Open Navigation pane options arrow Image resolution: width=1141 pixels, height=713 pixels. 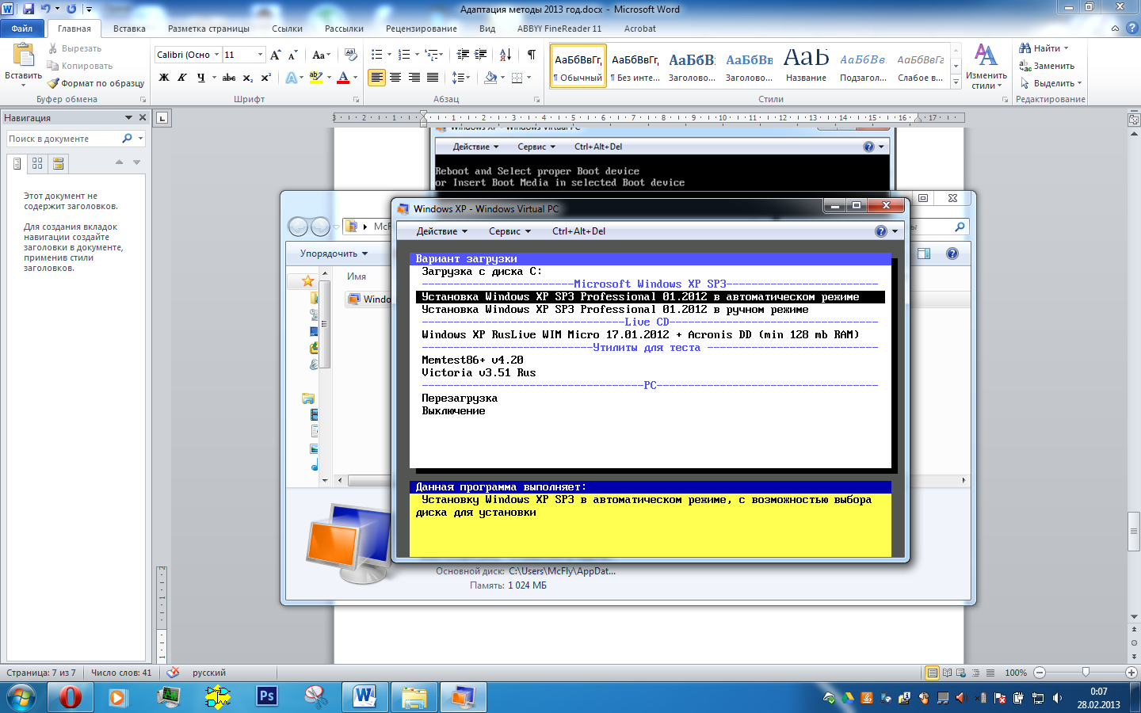(x=128, y=117)
